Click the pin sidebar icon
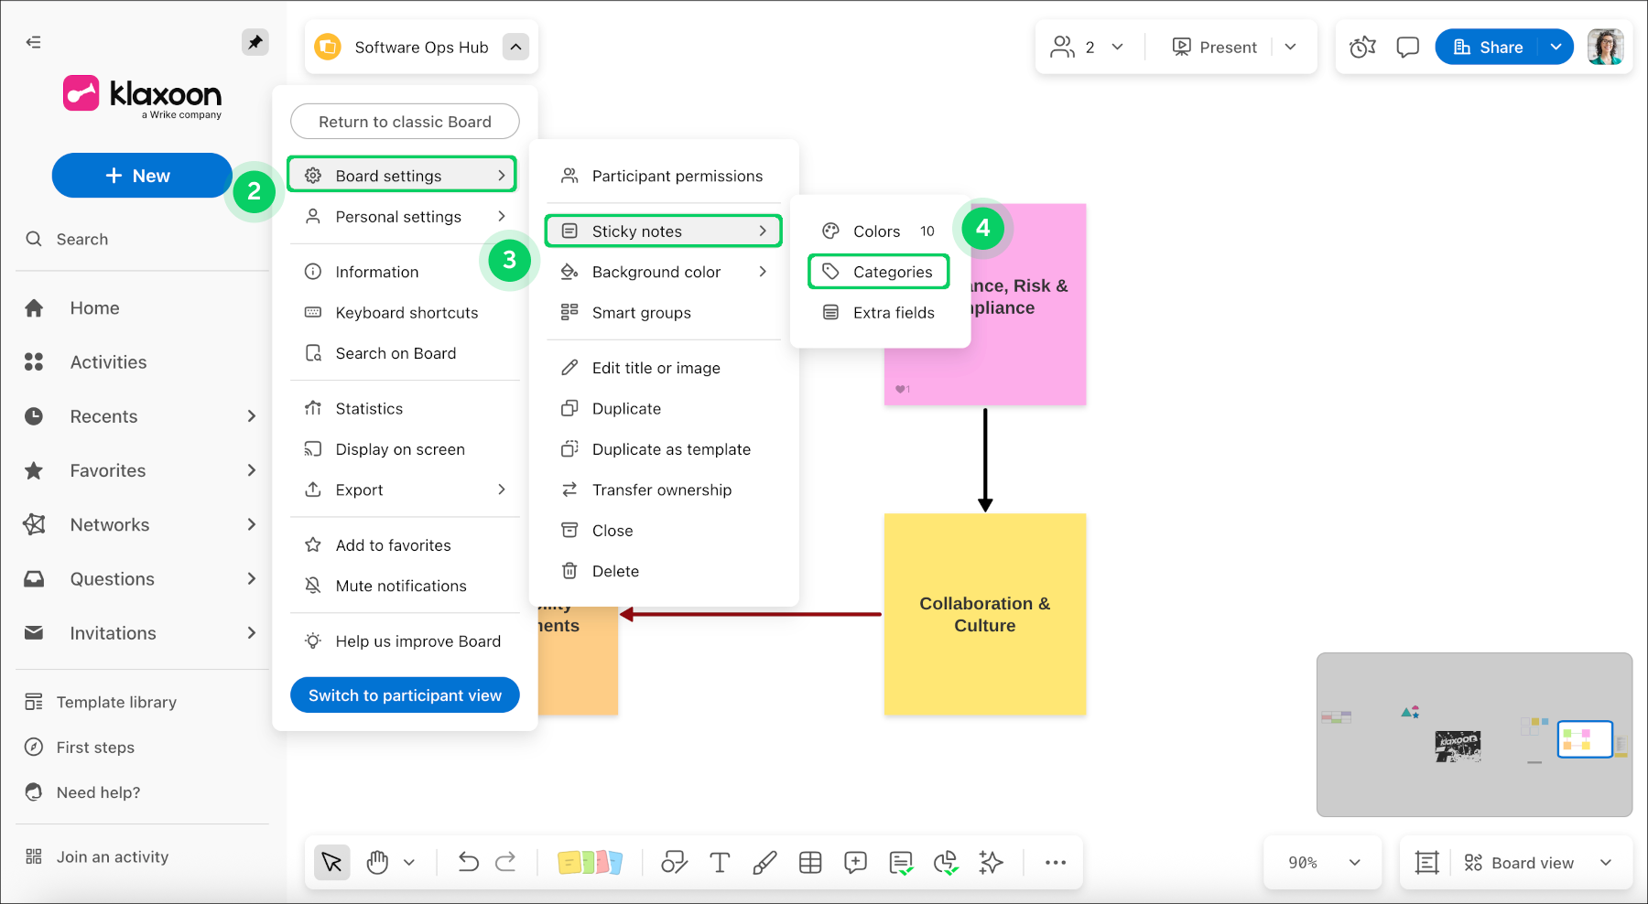The image size is (1648, 904). pos(255,42)
